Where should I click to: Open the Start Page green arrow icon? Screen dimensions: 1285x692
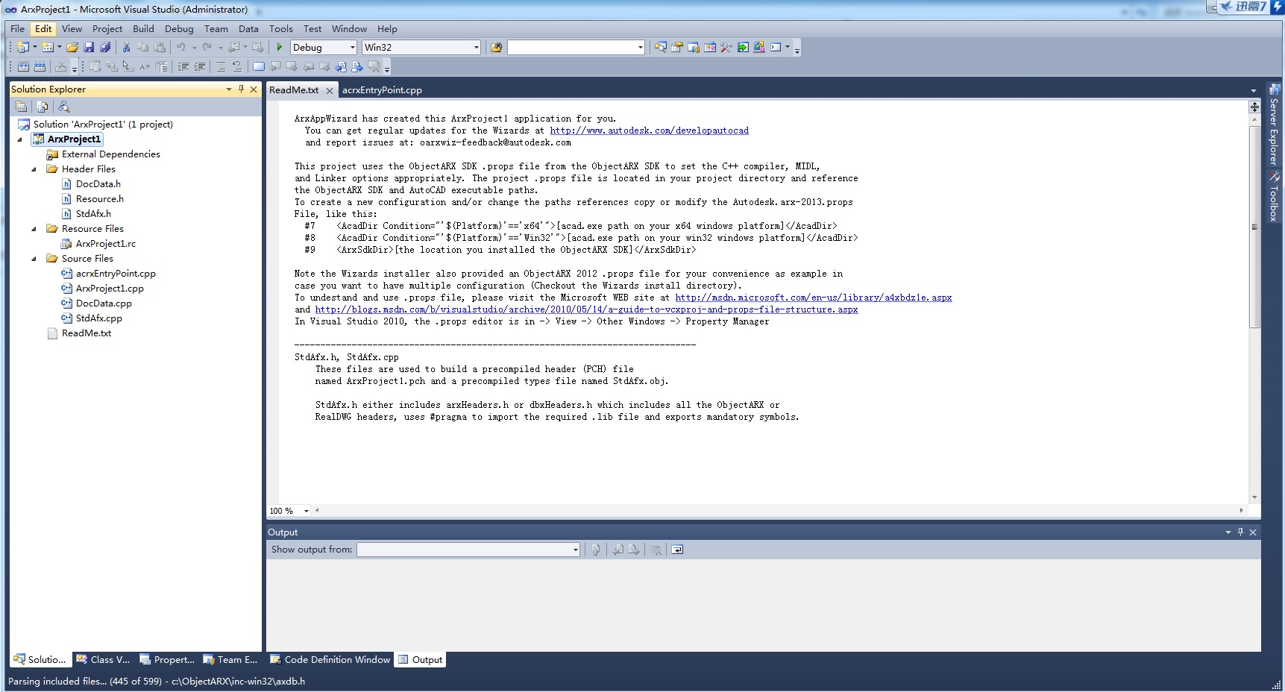point(743,47)
